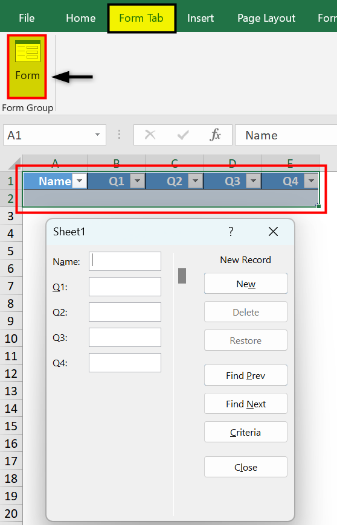Switch to the Home ribbon tab
Viewport: 337px width, 525px height.
[x=81, y=18]
